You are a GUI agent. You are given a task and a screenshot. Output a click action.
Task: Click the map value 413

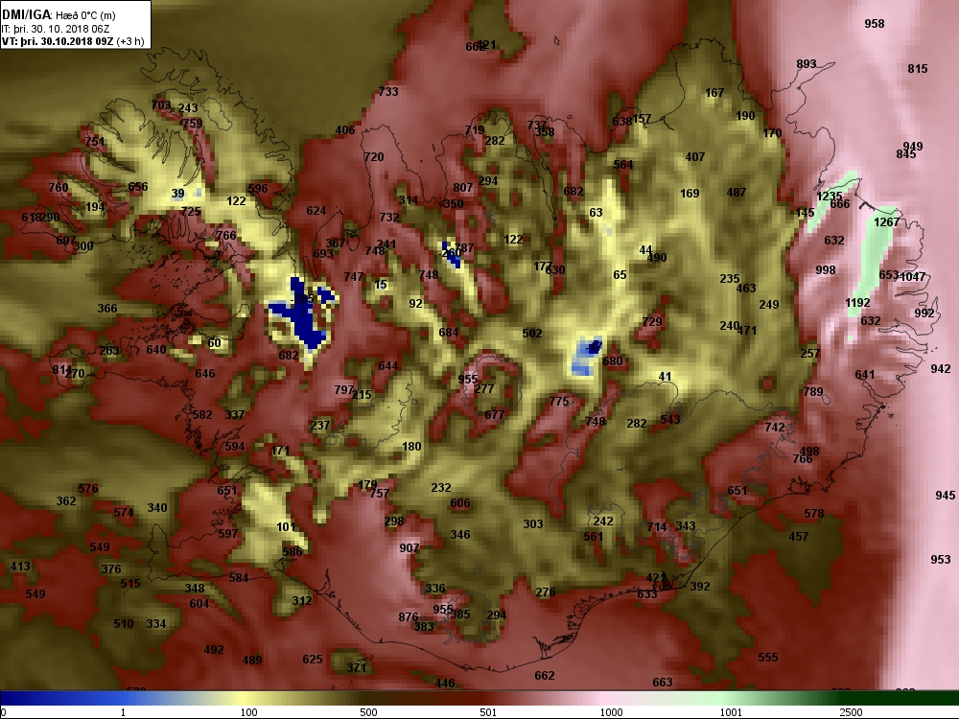click(x=19, y=567)
